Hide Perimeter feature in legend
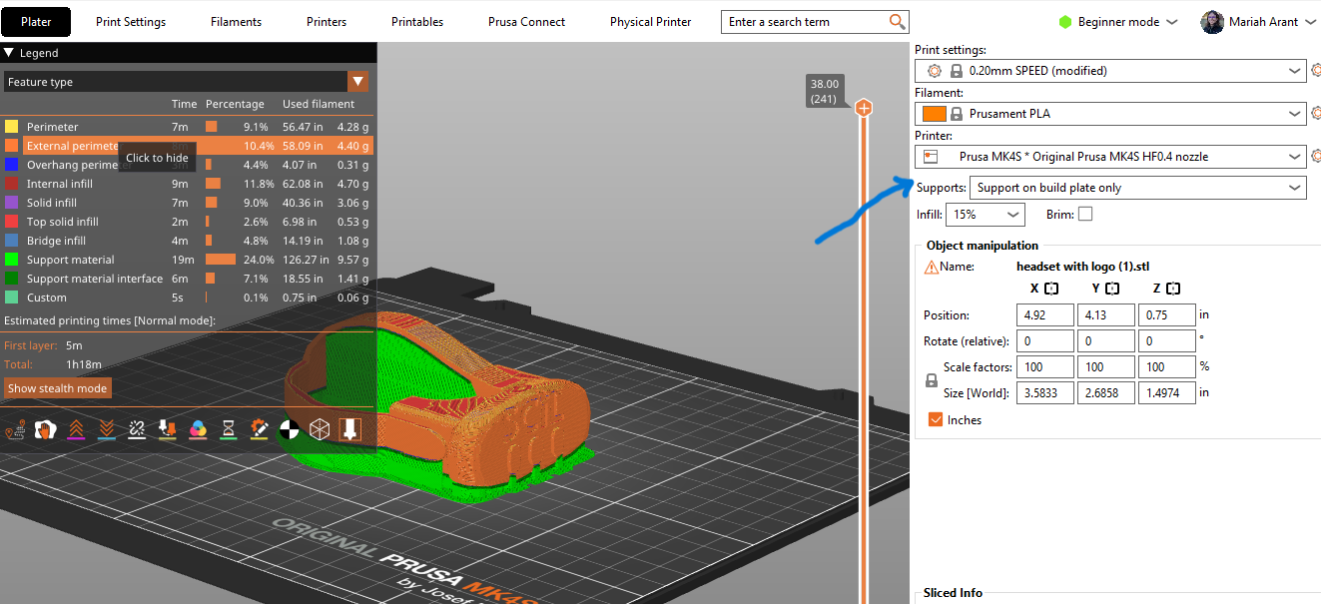The height and width of the screenshot is (604, 1321). 187,127
